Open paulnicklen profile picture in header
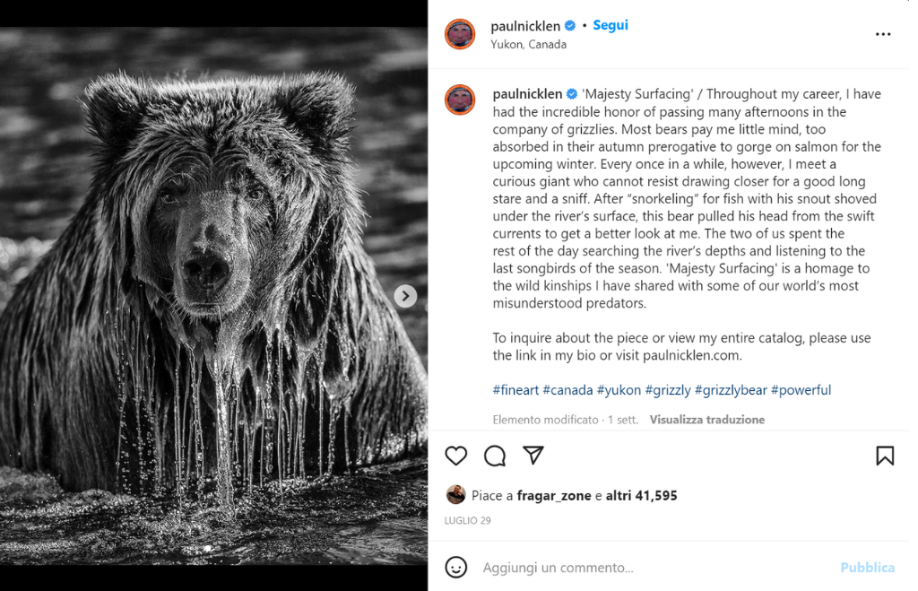This screenshot has width=918, height=591. click(x=460, y=34)
